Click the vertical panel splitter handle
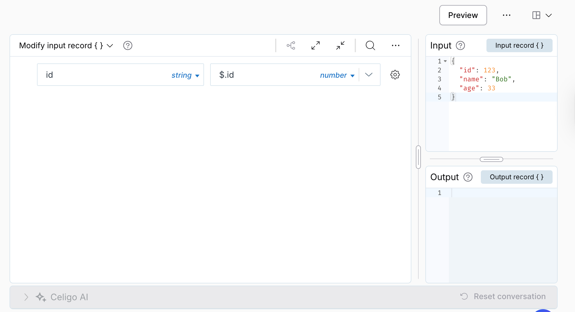The width and height of the screenshot is (575, 312). (418, 157)
